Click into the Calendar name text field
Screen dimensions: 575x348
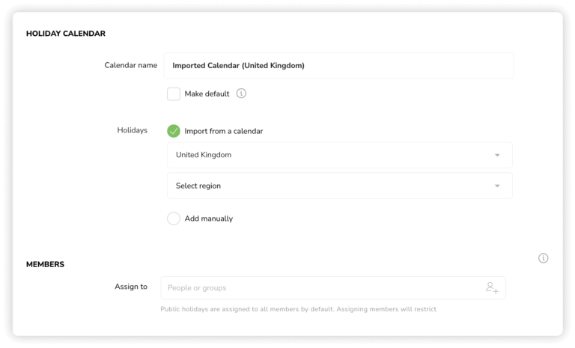[339, 66]
